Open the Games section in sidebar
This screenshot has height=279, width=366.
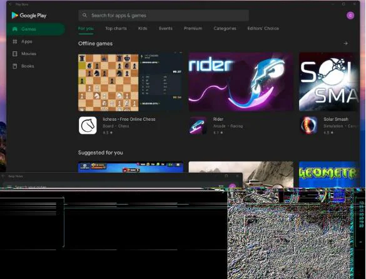point(36,29)
